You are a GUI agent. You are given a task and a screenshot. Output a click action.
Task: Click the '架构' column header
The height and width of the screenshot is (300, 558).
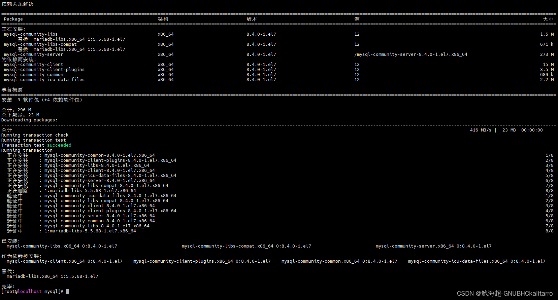(x=163, y=19)
